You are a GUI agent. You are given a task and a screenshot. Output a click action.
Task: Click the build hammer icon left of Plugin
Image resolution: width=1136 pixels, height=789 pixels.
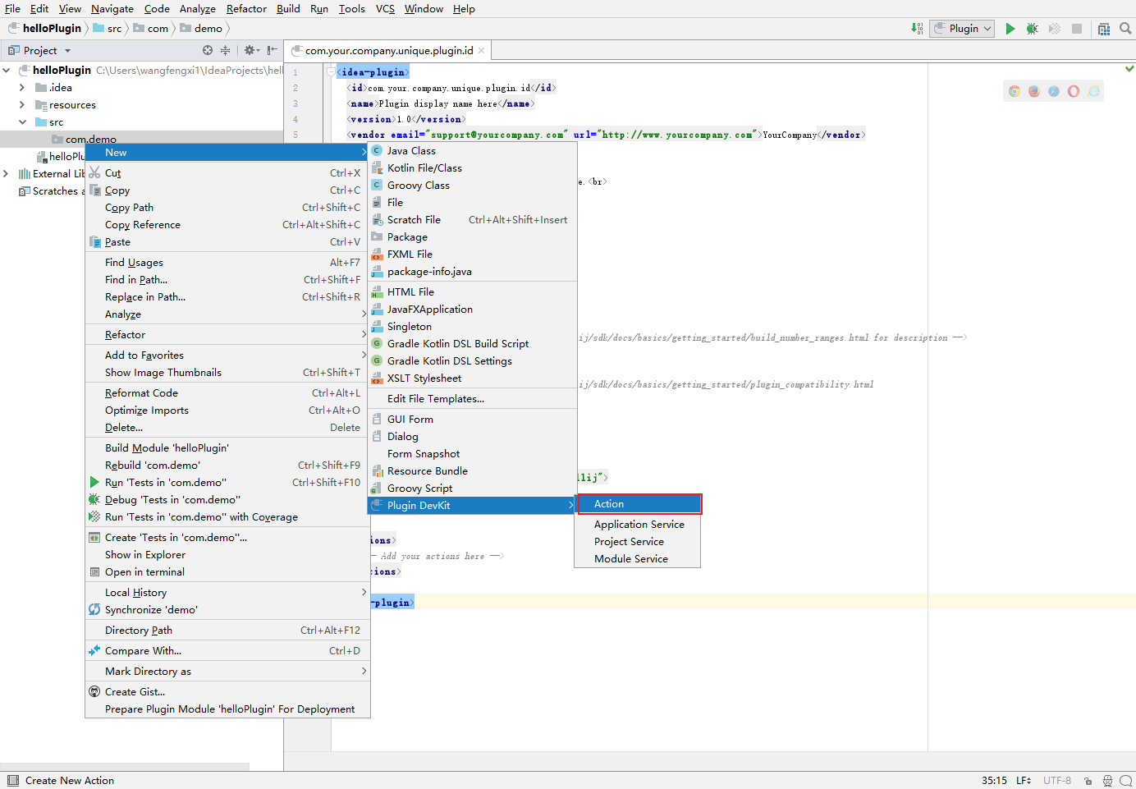(917, 29)
